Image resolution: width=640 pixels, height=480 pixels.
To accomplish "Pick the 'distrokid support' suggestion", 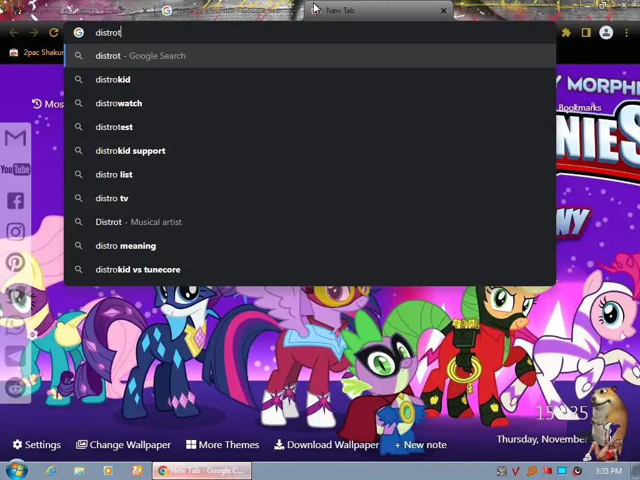I will click(x=310, y=151).
